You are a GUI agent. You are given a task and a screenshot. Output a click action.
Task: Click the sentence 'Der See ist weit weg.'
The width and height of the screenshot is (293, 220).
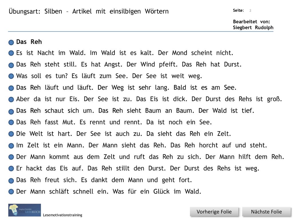(x=167, y=76)
